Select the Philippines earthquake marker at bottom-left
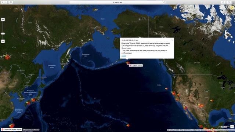 click(12, 125)
